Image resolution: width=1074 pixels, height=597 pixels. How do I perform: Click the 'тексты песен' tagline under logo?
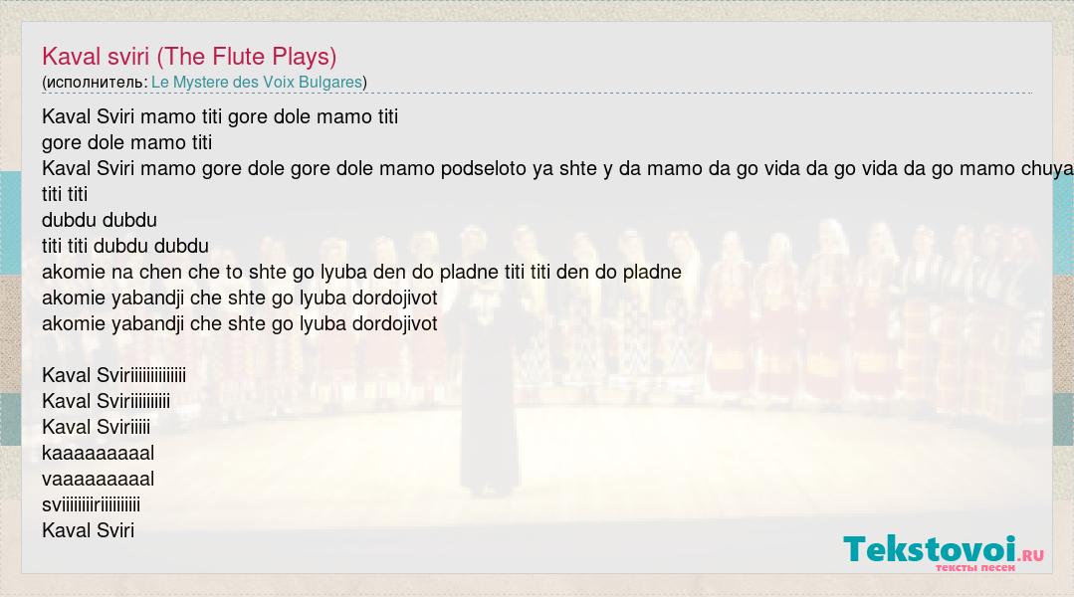(975, 567)
